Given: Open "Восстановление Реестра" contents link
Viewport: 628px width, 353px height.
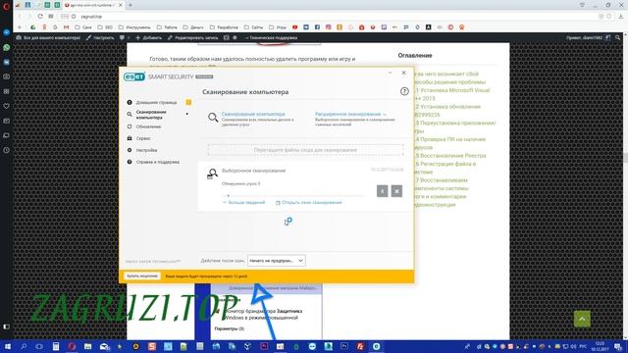Looking at the screenshot, I should [450, 155].
